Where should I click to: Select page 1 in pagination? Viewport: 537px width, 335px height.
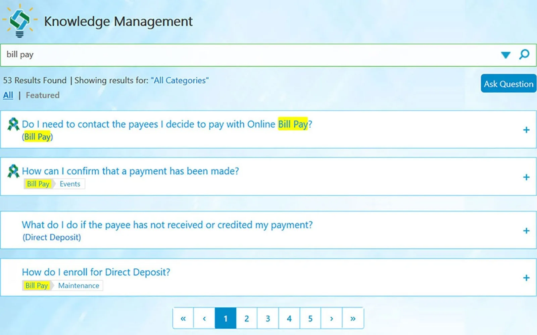tap(226, 318)
